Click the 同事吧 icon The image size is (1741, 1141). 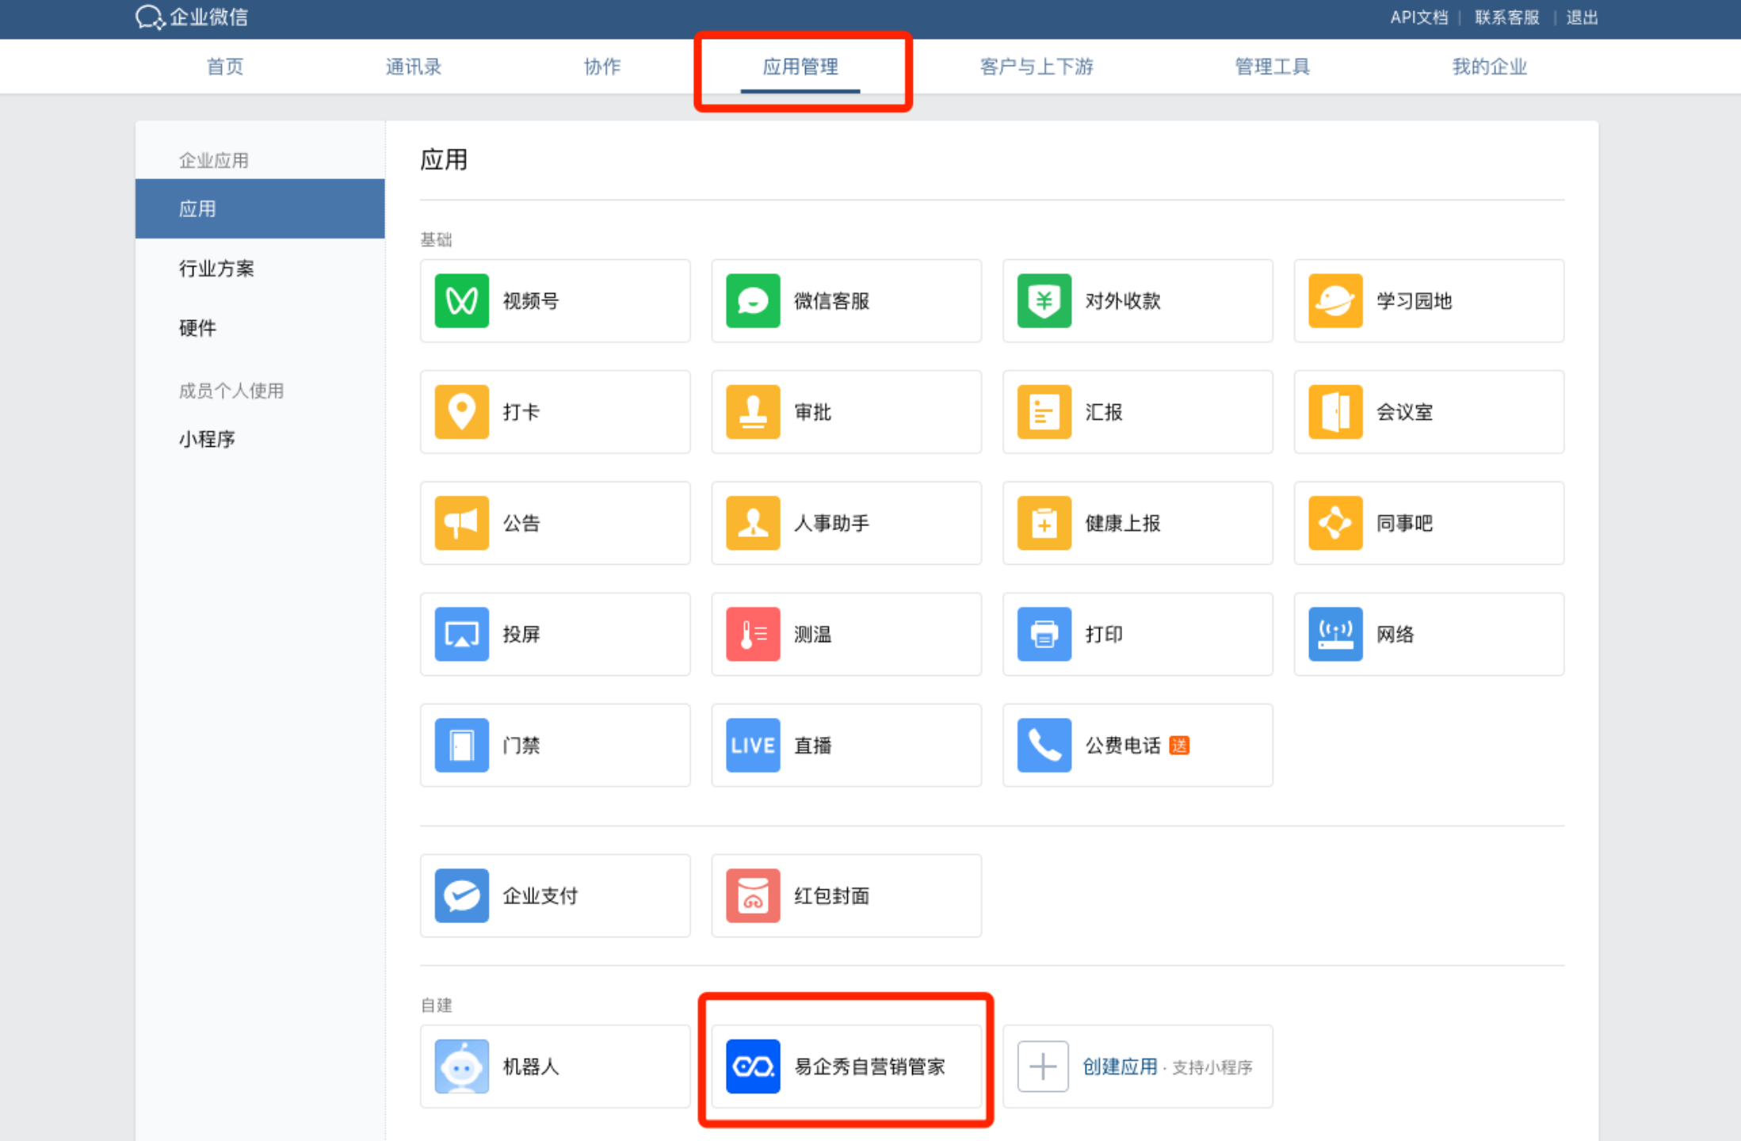pyautogui.click(x=1335, y=523)
